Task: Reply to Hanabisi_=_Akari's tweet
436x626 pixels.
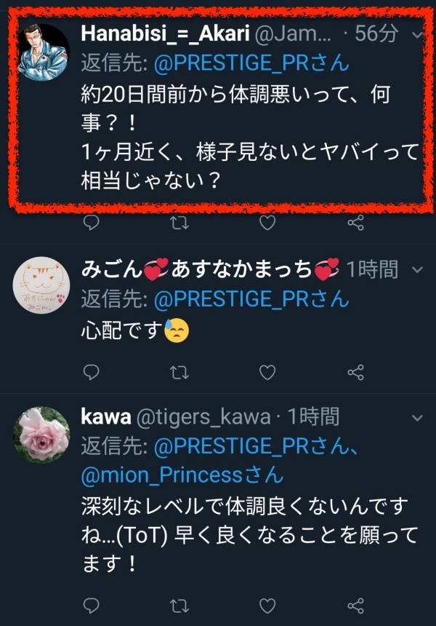Action: [91, 222]
